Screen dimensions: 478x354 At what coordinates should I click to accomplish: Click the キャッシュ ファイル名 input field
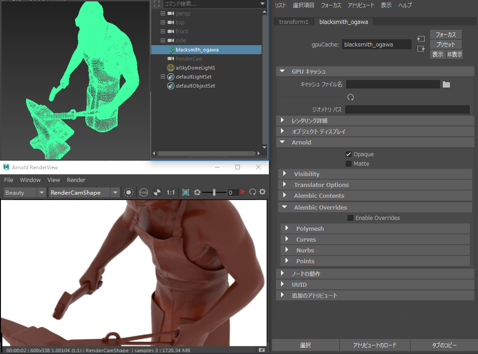click(x=393, y=84)
